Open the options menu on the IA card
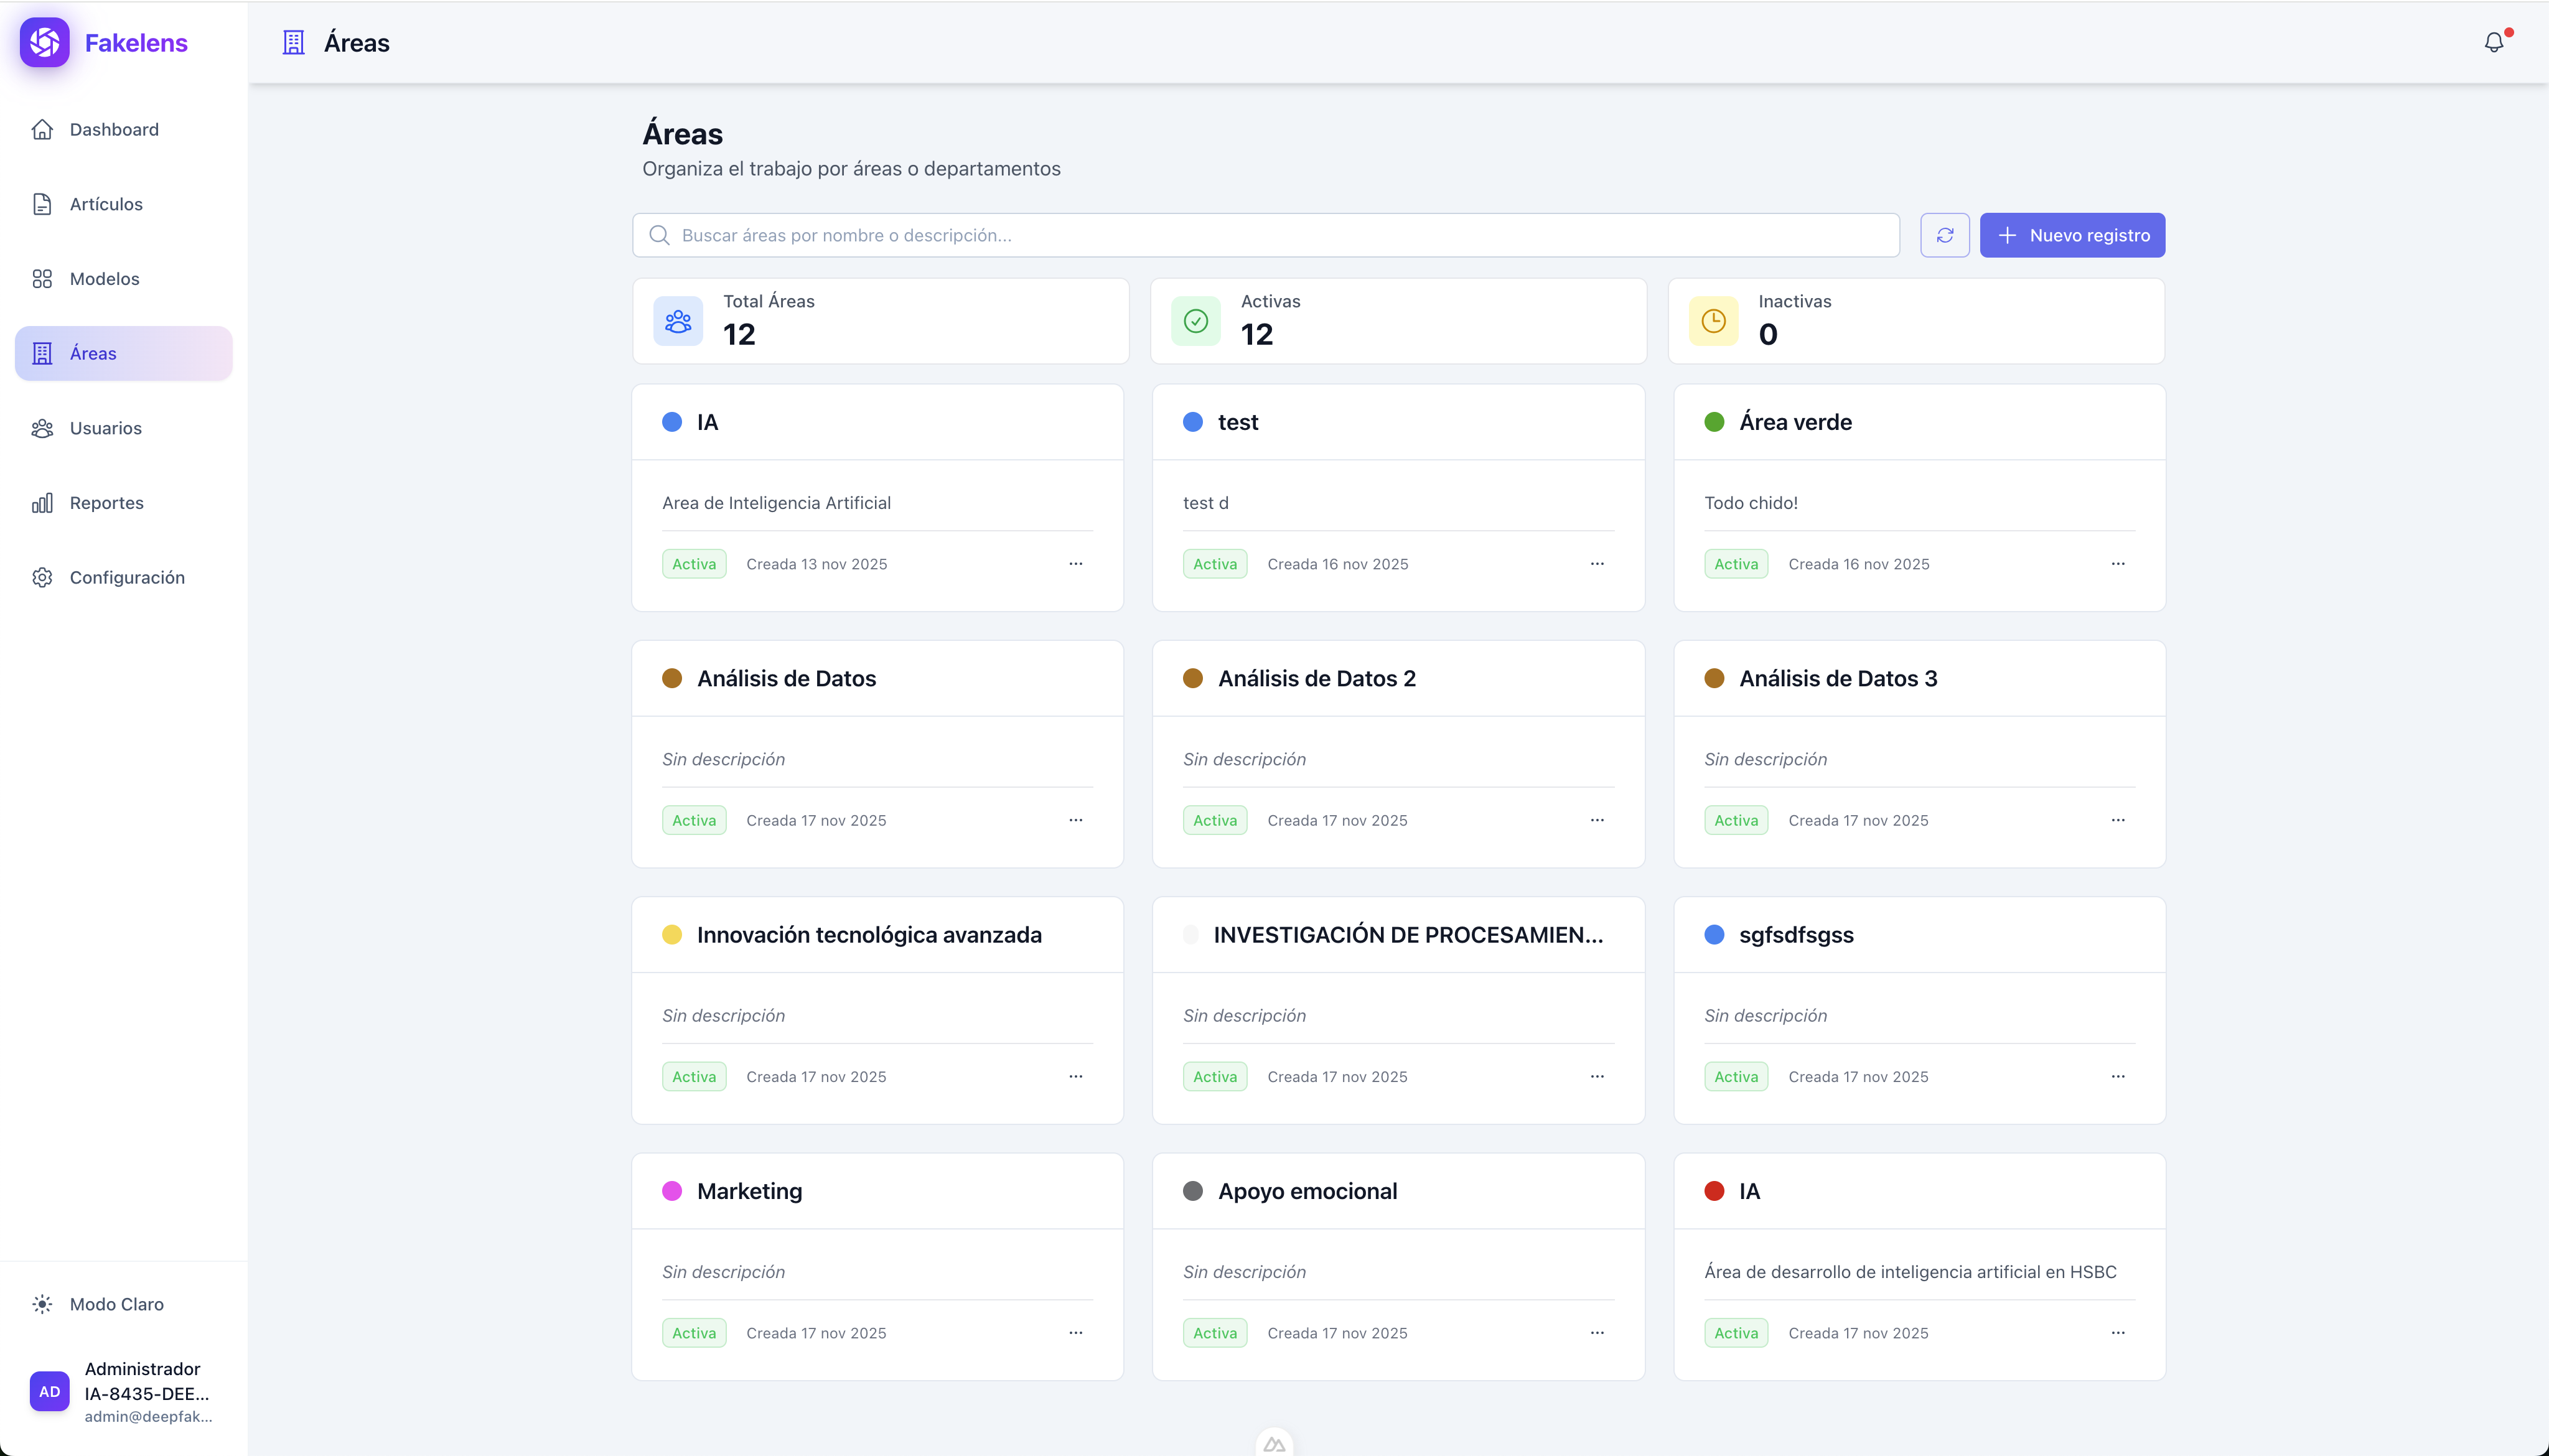The image size is (2549, 1456). click(x=1075, y=563)
